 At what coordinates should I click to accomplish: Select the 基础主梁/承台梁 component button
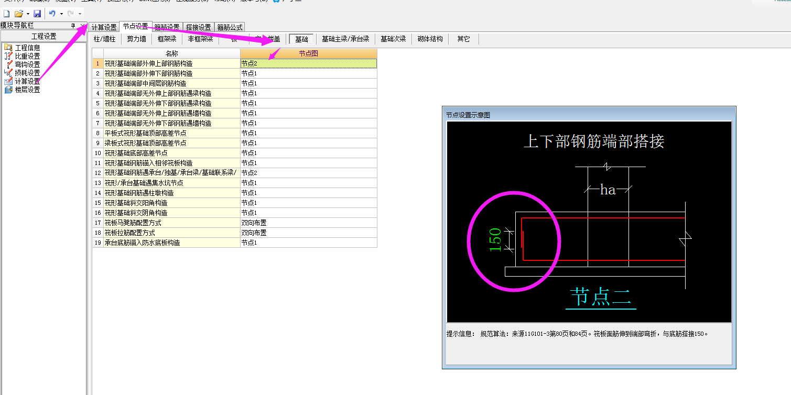345,39
